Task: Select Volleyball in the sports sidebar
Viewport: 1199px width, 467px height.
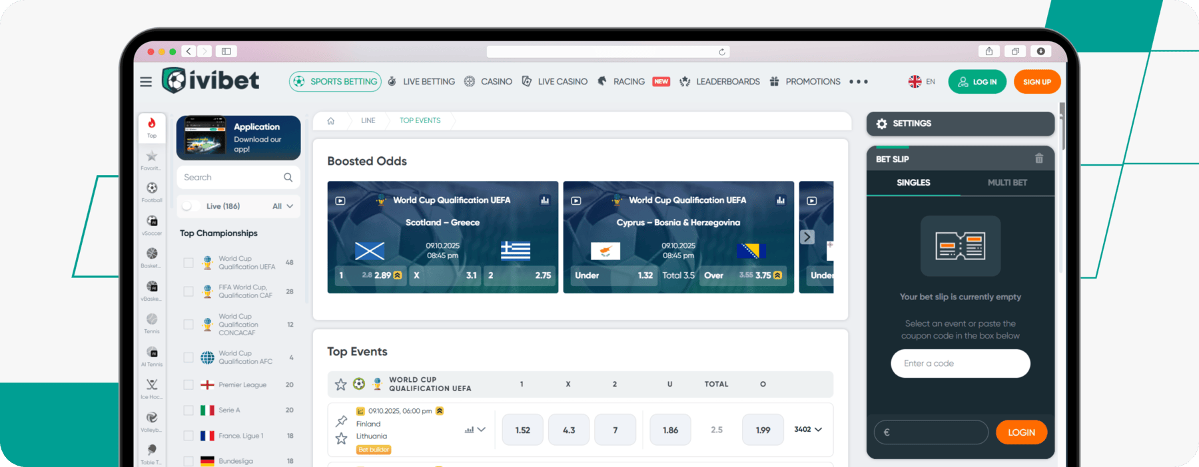Action: pyautogui.click(x=152, y=421)
